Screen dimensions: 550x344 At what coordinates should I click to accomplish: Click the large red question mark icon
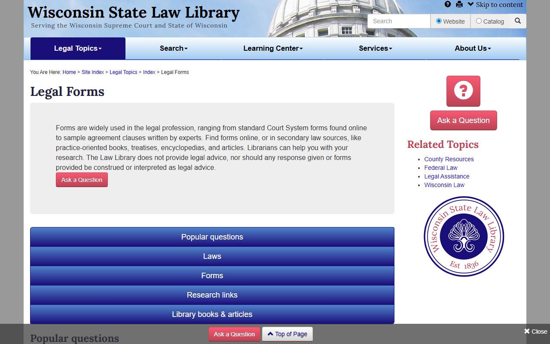tap(463, 91)
